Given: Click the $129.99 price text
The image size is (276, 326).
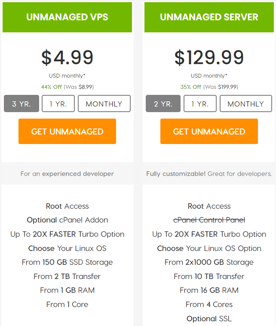Looking at the screenshot, I should click(x=209, y=58).
